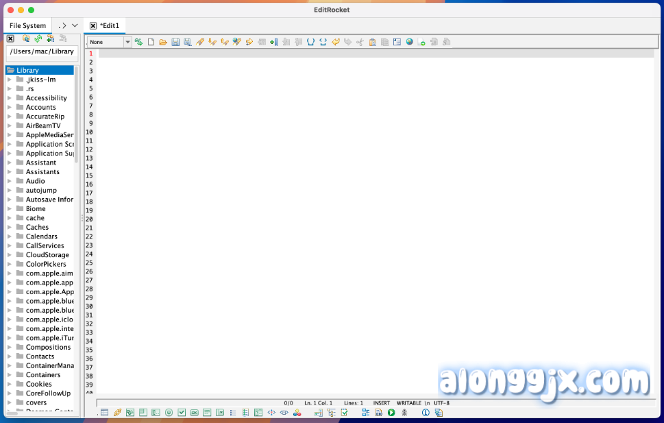Open the sidebar tab list chevron

pyautogui.click(x=75, y=25)
